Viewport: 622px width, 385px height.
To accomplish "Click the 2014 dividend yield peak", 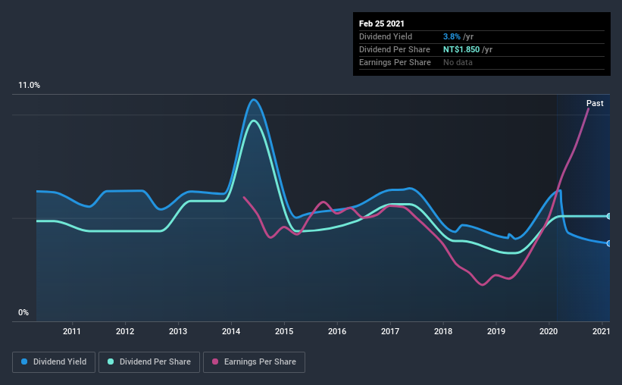I will click(253, 100).
